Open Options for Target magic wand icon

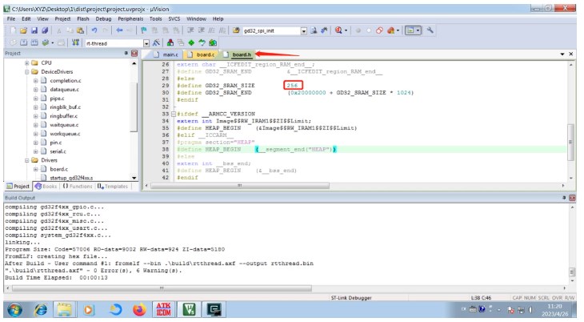click(157, 42)
